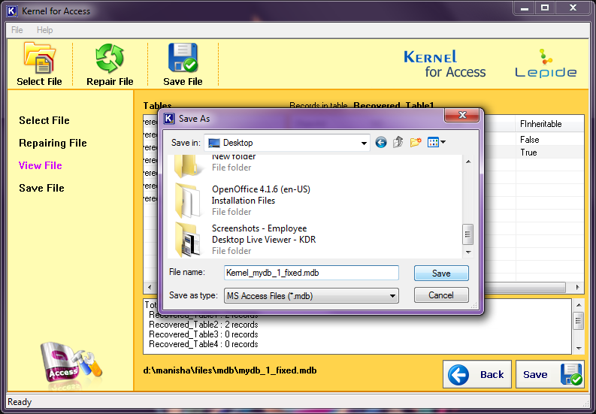The height and width of the screenshot is (414, 596).
Task: Select the Screenshots Employee Desktop folder icon
Action: (188, 240)
